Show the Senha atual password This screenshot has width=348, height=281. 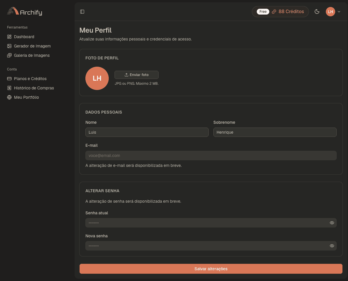pyautogui.click(x=332, y=223)
